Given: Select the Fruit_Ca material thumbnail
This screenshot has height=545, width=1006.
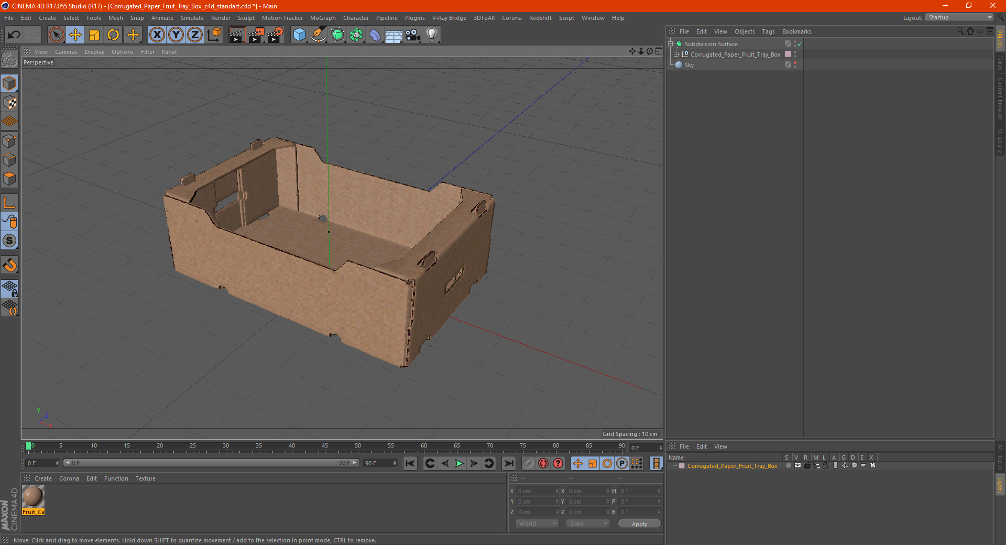Looking at the screenshot, I should coord(33,500).
